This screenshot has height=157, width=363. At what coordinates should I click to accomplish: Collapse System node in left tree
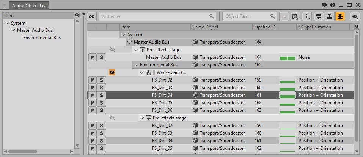click(x=6, y=23)
